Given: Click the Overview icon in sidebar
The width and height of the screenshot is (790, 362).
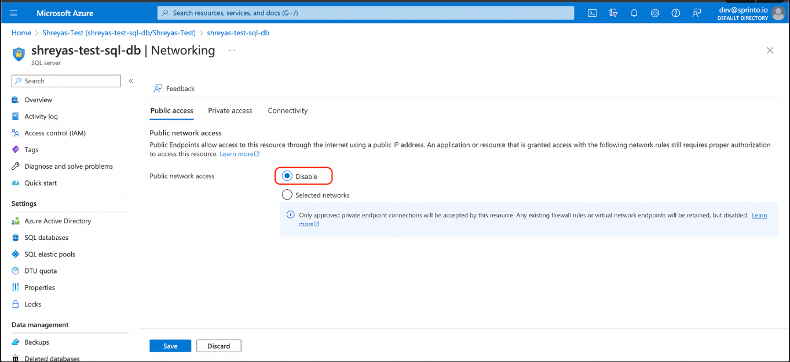Looking at the screenshot, I should pyautogui.click(x=16, y=100).
